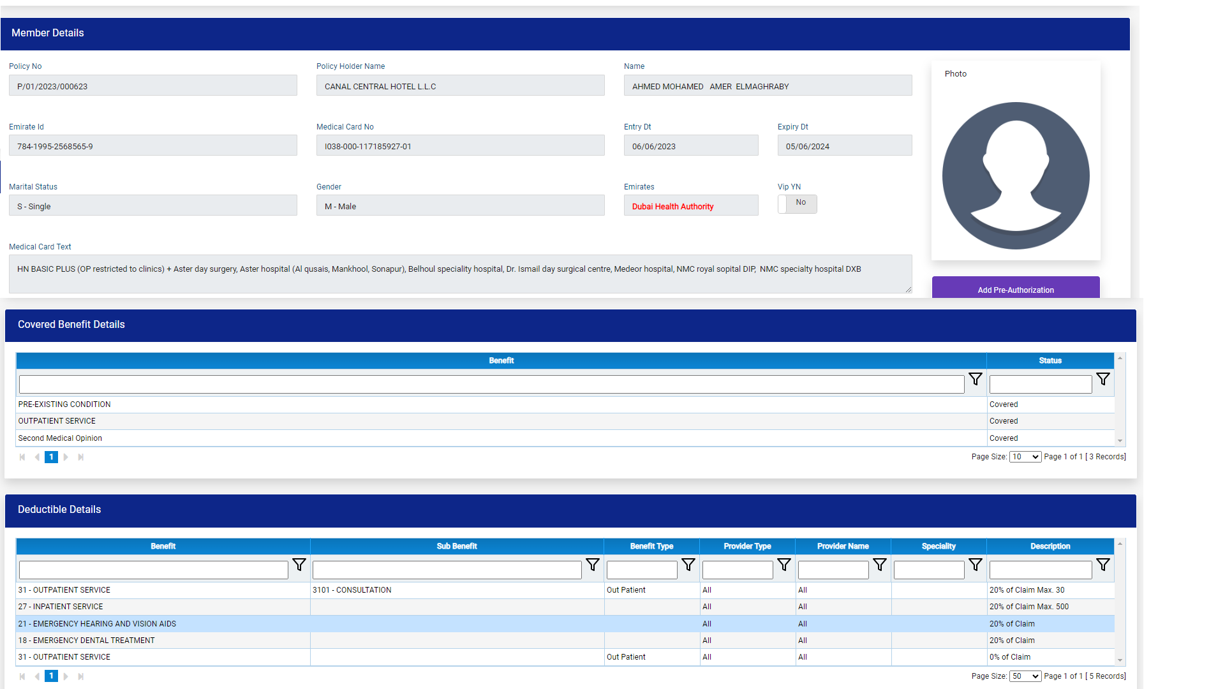This screenshot has width=1225, height=689.
Task: Toggle the Vip YN switch
Action: pyautogui.click(x=797, y=204)
